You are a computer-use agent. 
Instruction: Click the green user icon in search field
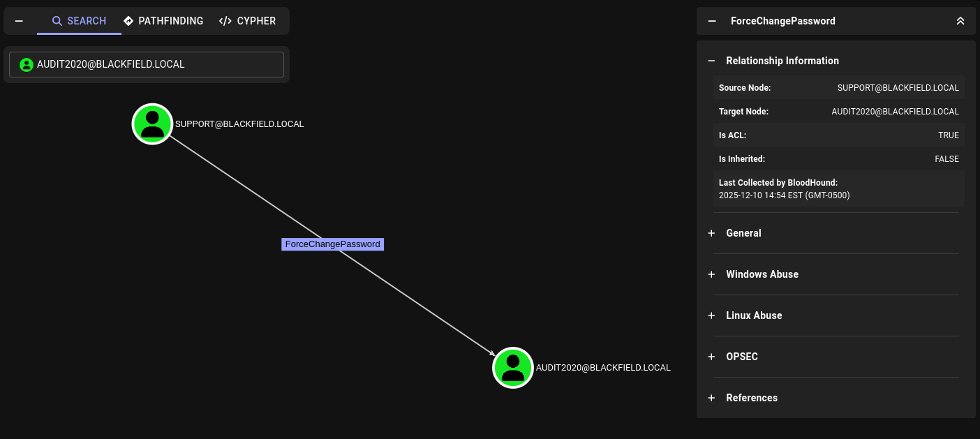(x=27, y=65)
